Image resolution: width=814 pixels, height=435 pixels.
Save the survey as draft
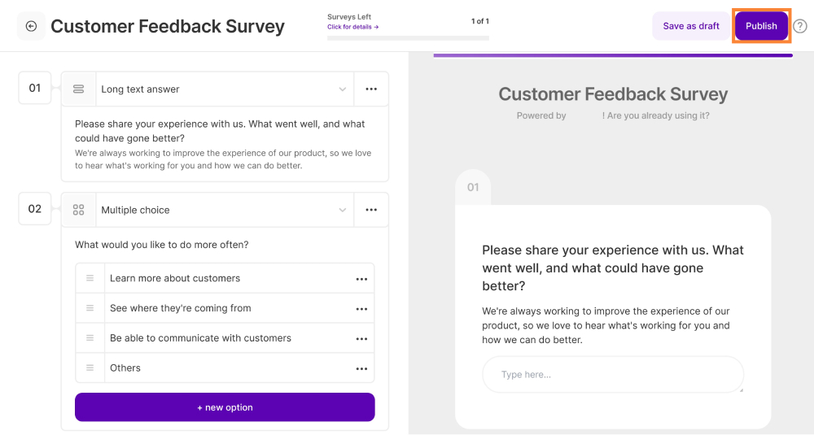pos(691,26)
